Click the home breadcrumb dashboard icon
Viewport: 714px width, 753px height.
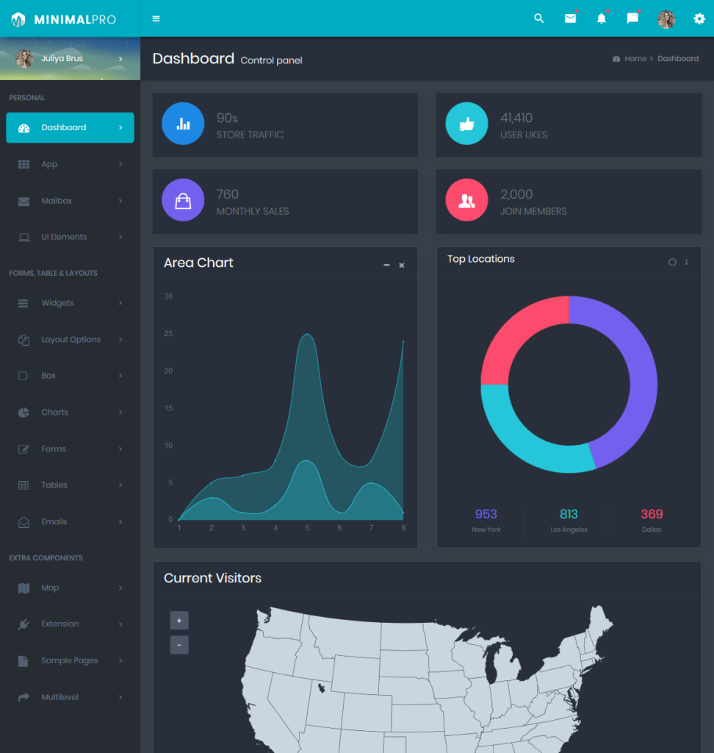tap(616, 59)
